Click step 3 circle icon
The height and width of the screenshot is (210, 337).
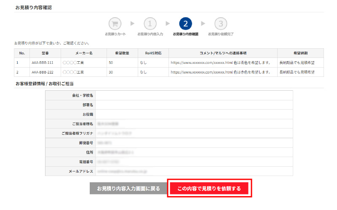(x=221, y=24)
